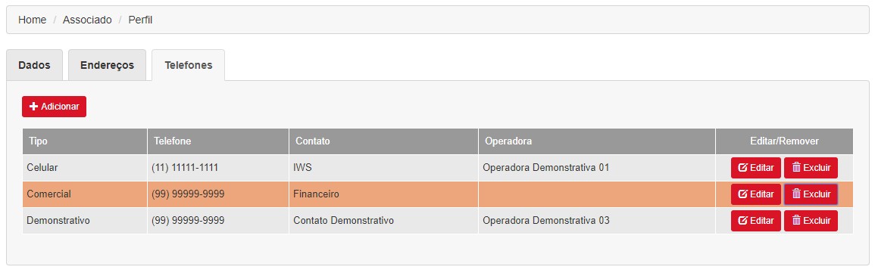
Task: Click trash icon in Celular row
Action: 796,168
